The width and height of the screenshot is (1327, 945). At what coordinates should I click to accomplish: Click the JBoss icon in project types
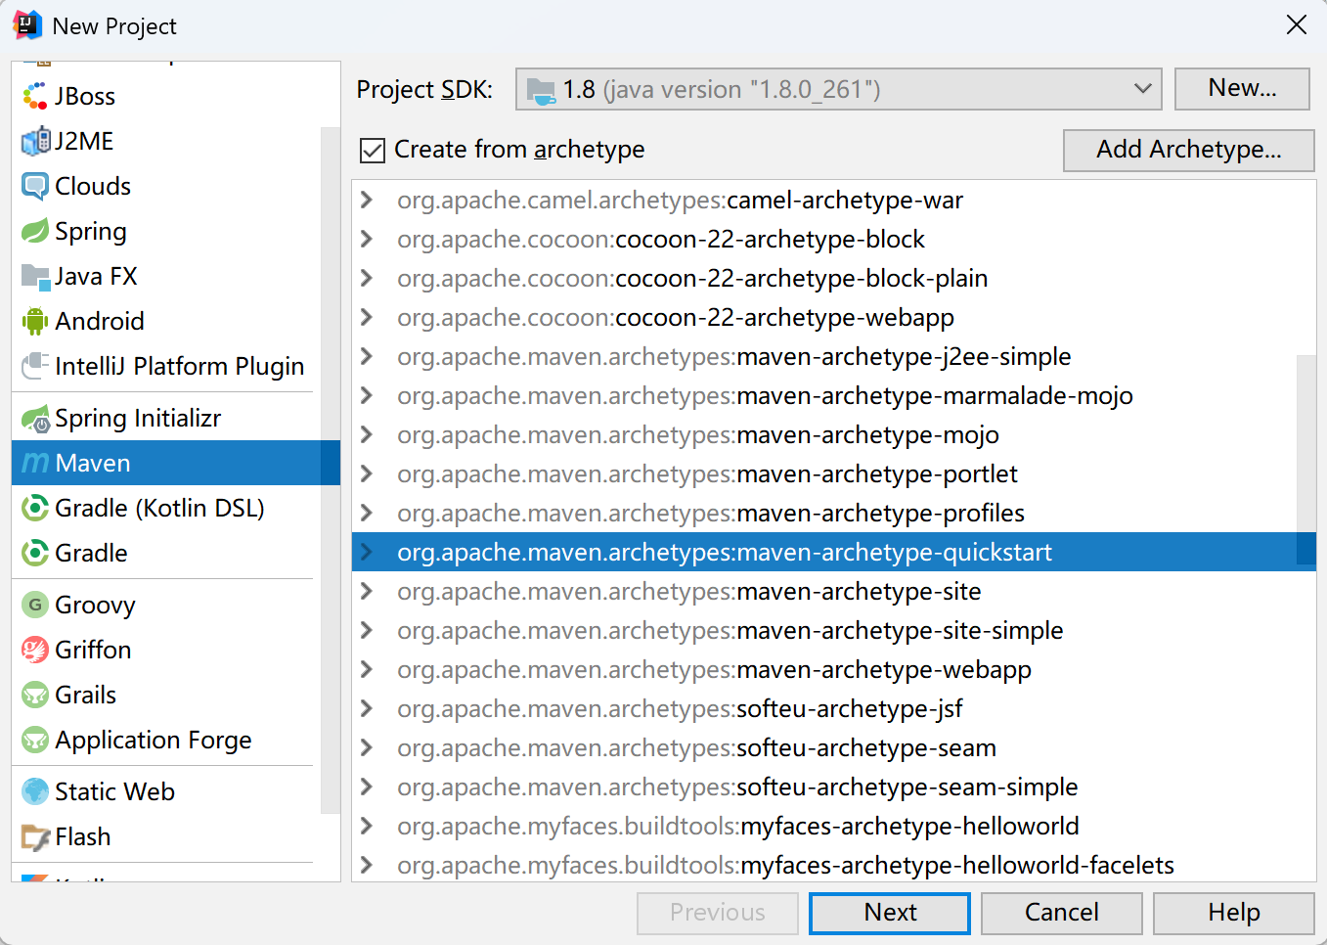pyautogui.click(x=35, y=96)
